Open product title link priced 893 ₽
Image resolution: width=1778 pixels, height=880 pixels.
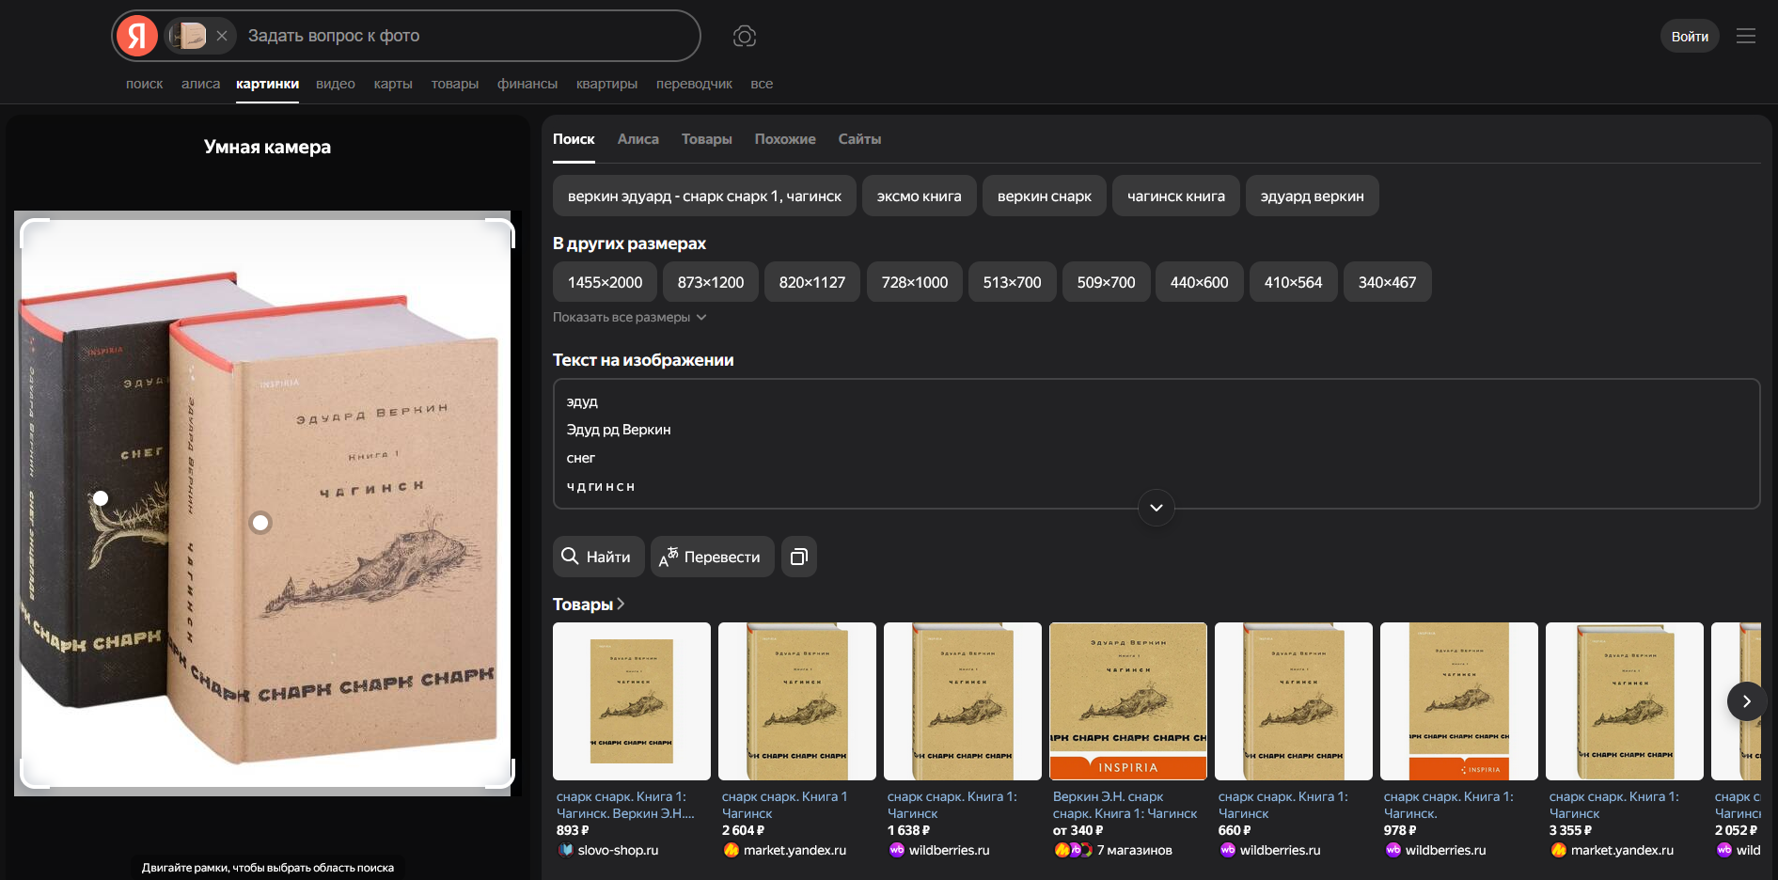(626, 805)
